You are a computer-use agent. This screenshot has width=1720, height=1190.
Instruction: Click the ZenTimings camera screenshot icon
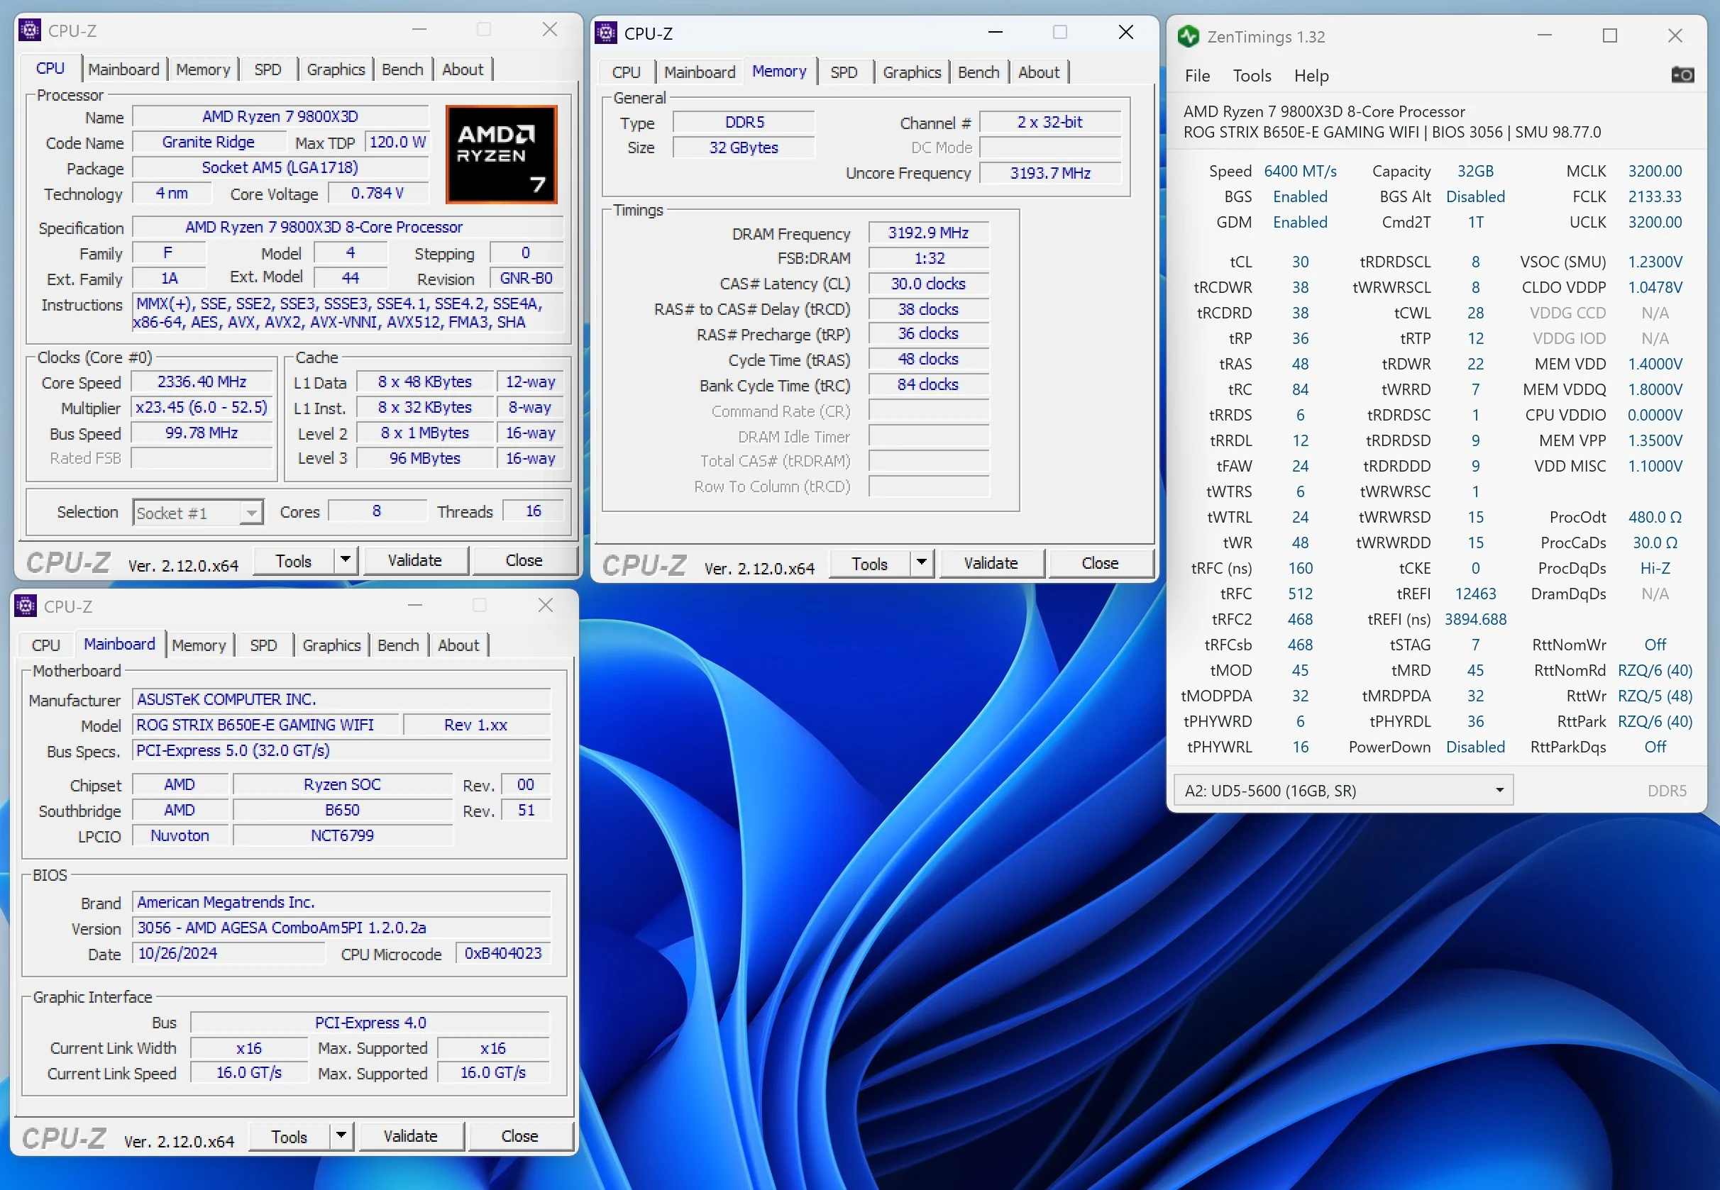(1682, 75)
